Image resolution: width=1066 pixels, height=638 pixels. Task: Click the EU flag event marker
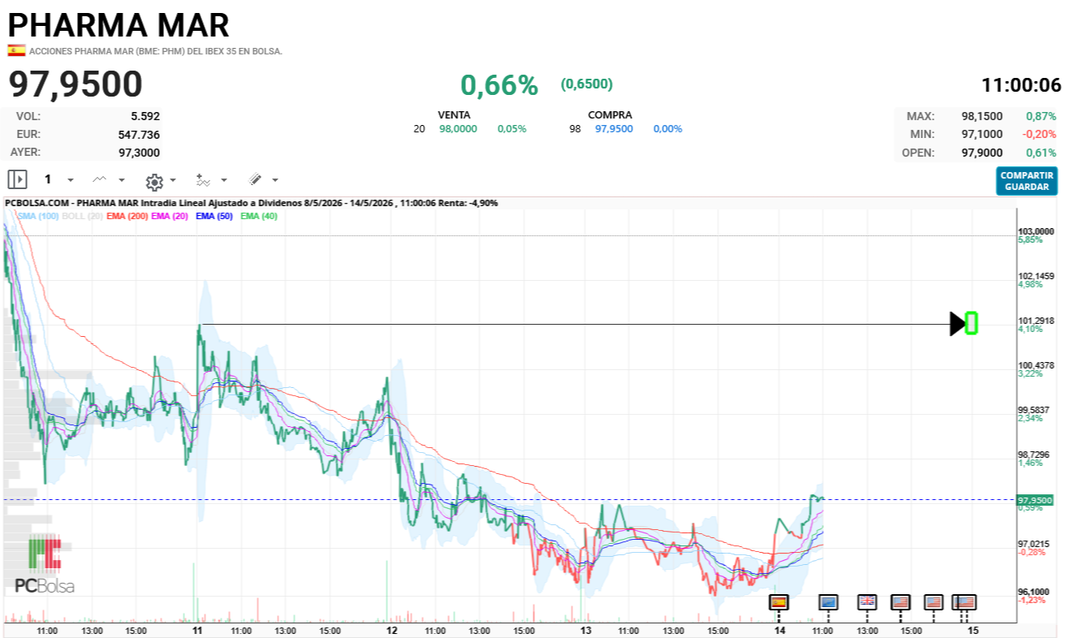click(x=828, y=601)
